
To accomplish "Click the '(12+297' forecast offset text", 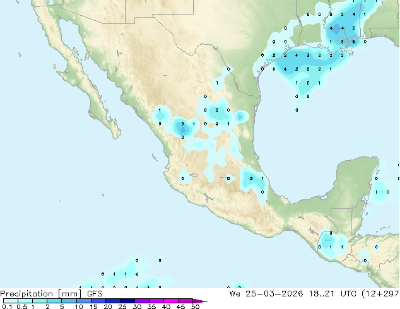I will click(x=380, y=294).
